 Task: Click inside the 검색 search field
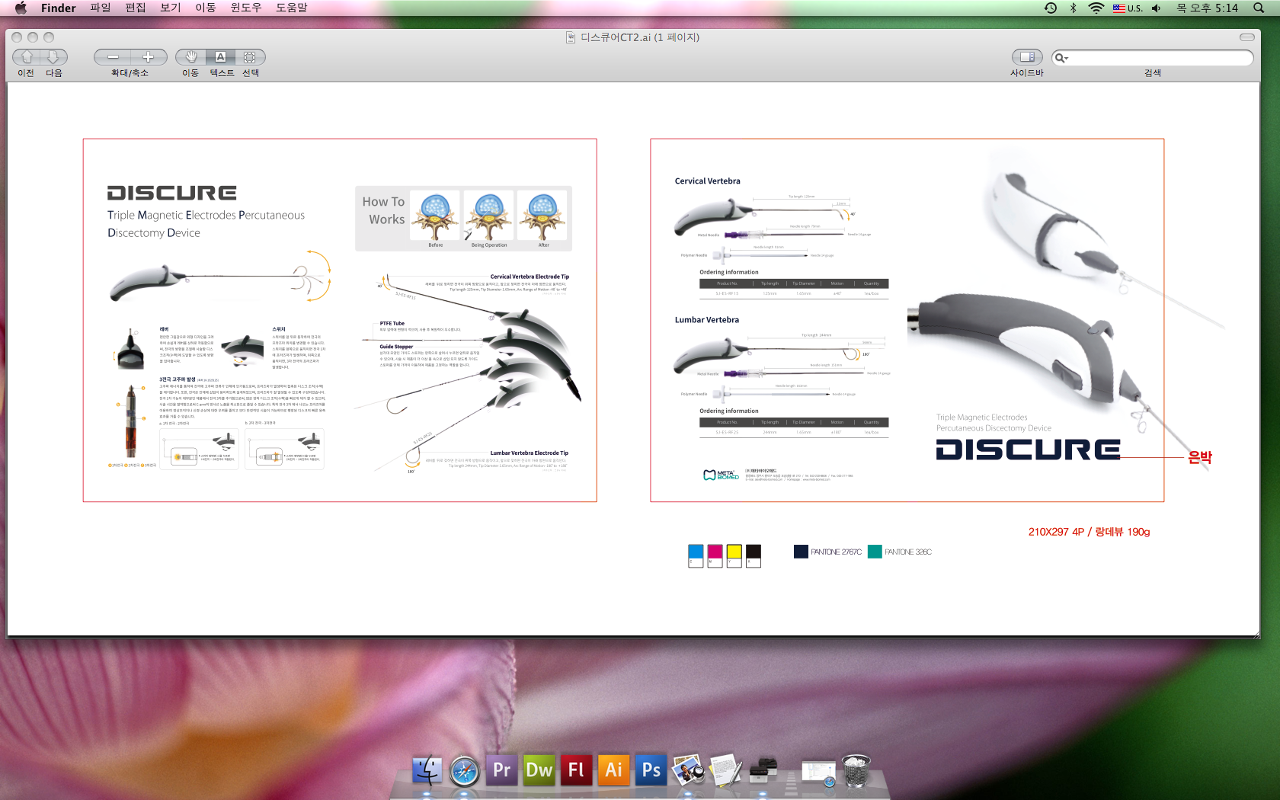tap(1160, 58)
